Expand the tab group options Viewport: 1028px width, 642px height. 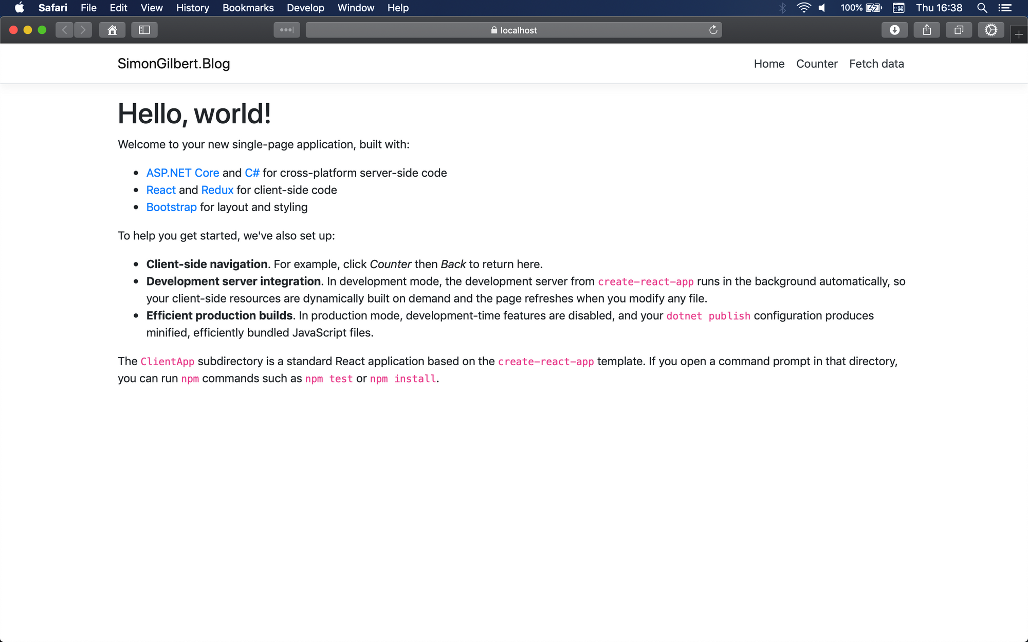pyautogui.click(x=287, y=30)
